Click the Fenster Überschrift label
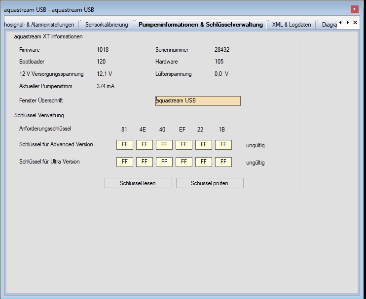 pos(41,100)
